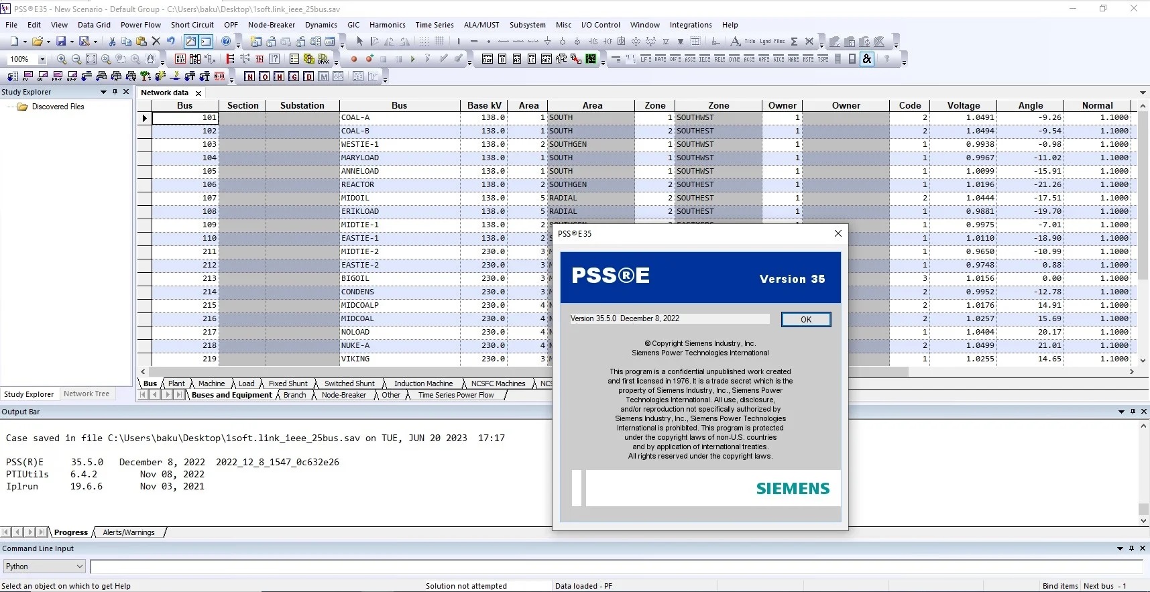Image resolution: width=1150 pixels, height=592 pixels.
Task: Click the boxed G icon in bottom toolbar
Action: click(x=294, y=76)
